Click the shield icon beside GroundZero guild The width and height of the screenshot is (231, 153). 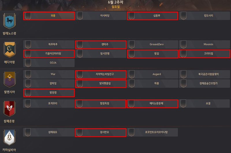tap(132, 45)
